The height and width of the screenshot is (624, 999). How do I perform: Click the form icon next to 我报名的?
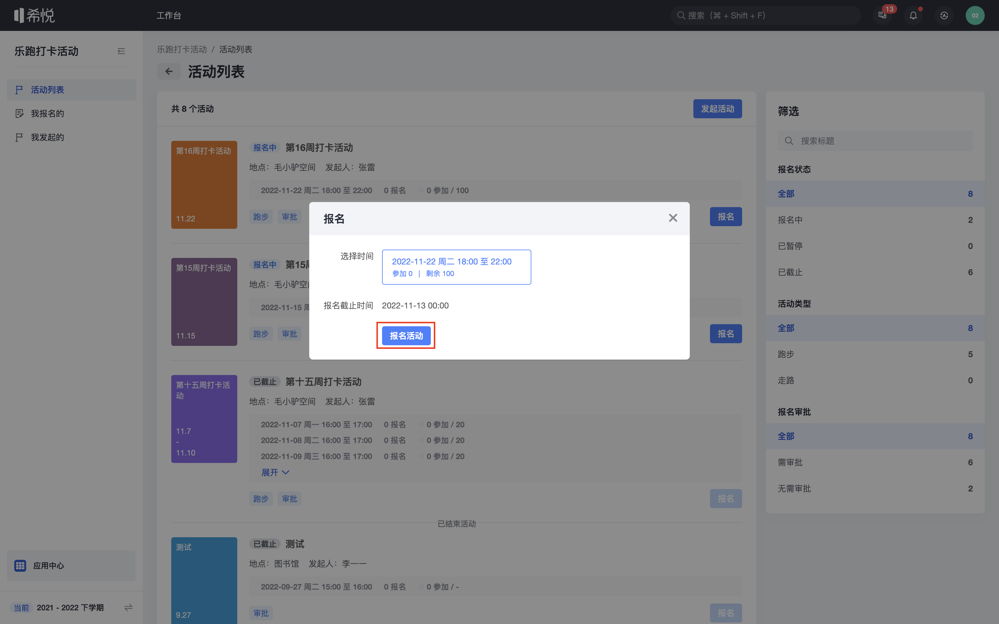coord(19,114)
